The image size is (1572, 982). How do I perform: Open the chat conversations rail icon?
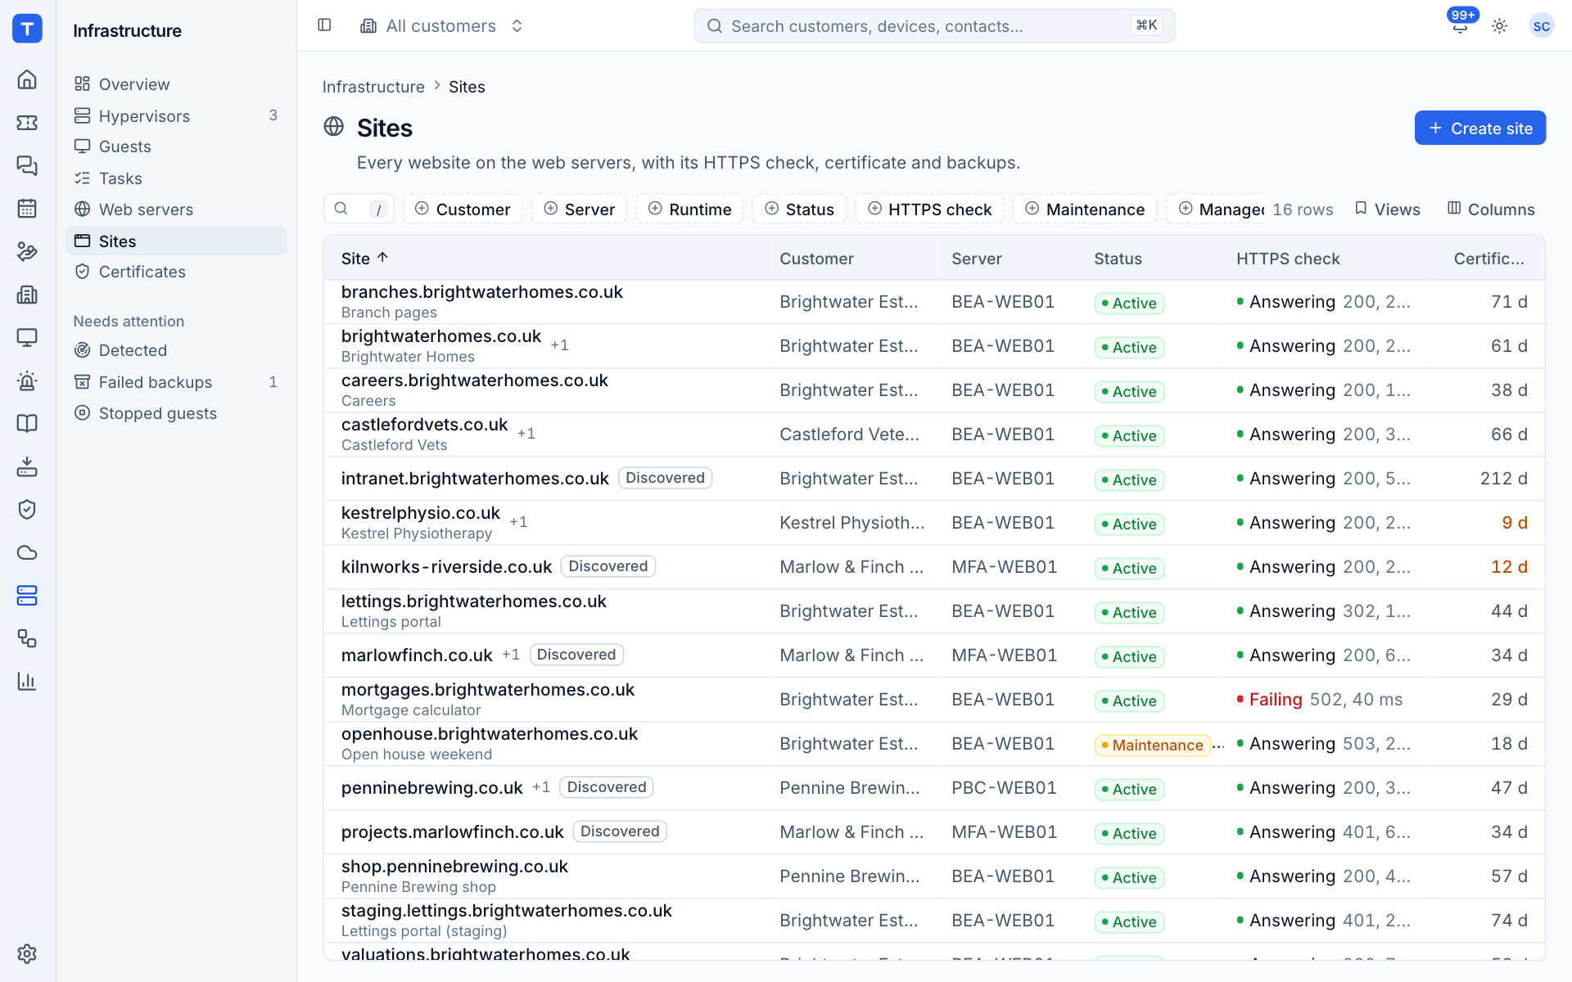click(27, 165)
